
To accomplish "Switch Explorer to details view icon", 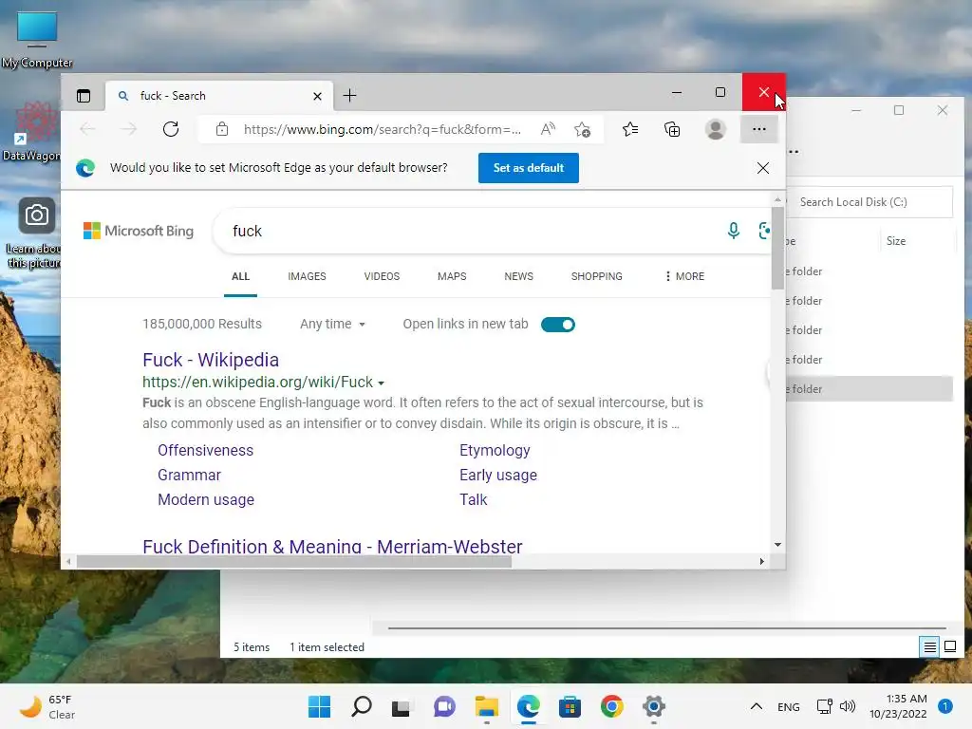I will [x=930, y=647].
